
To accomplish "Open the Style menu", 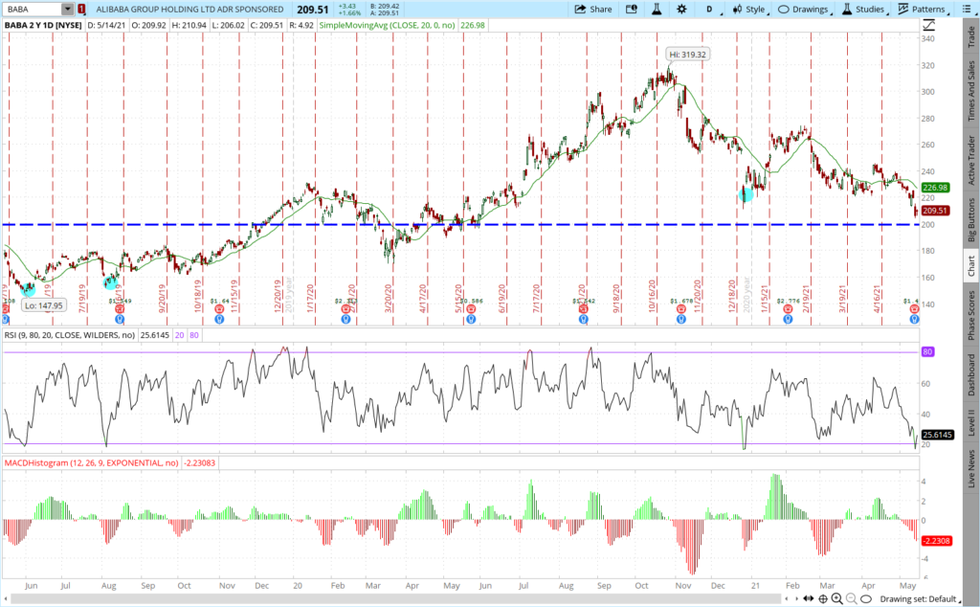I will point(748,9).
